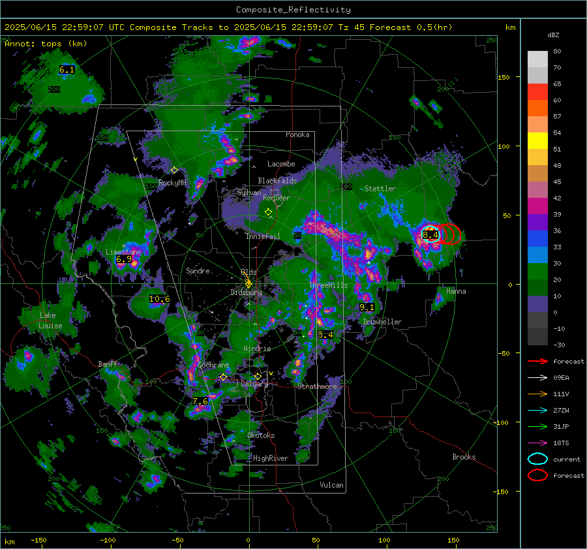
Task: Click the 'km' unit label at top right
Action: (510, 27)
